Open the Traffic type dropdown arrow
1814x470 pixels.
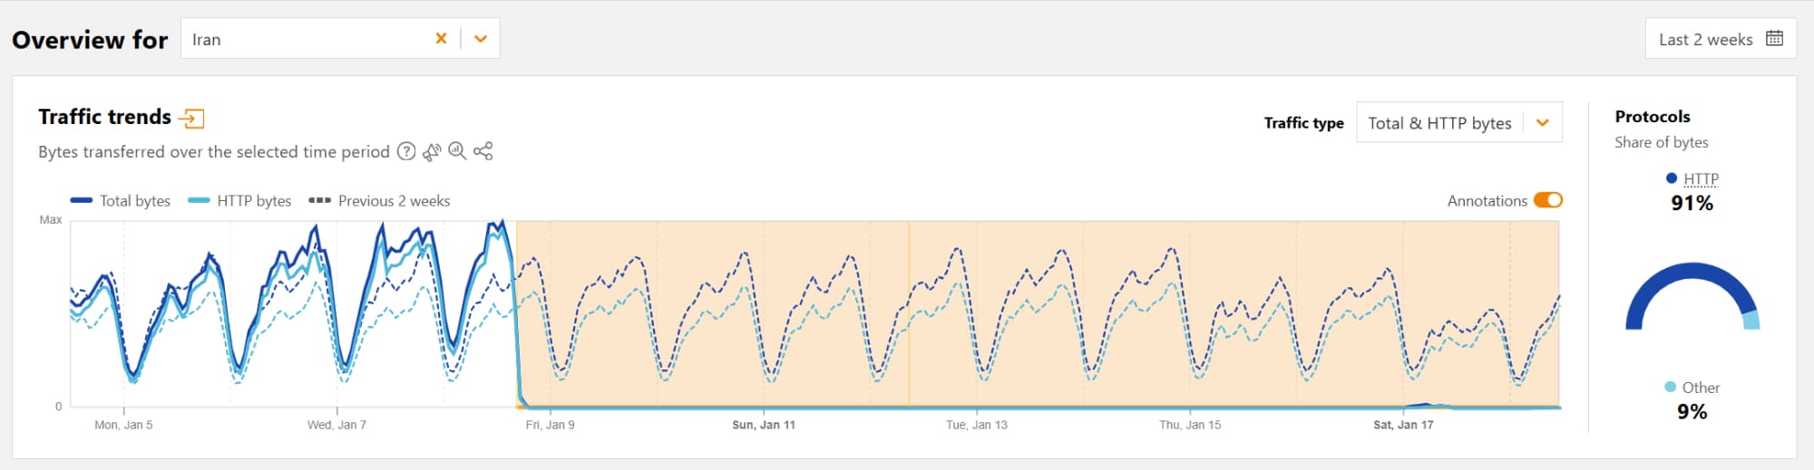pyautogui.click(x=1542, y=123)
